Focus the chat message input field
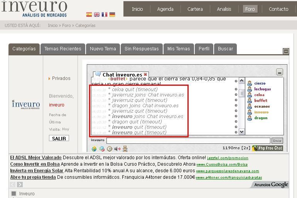297x198 pixels. coord(188,141)
